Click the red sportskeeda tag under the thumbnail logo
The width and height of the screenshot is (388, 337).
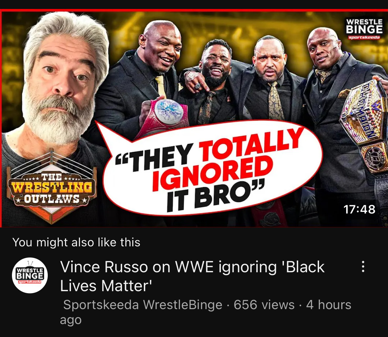click(364, 38)
